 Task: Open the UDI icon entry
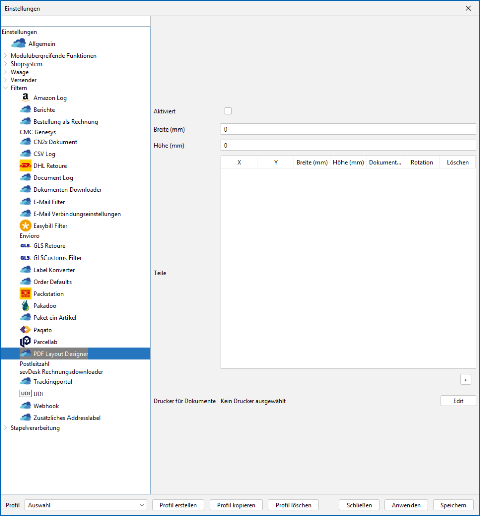(25, 394)
